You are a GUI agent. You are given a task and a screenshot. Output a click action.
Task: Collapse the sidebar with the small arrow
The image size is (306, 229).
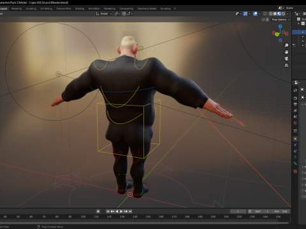290,27
